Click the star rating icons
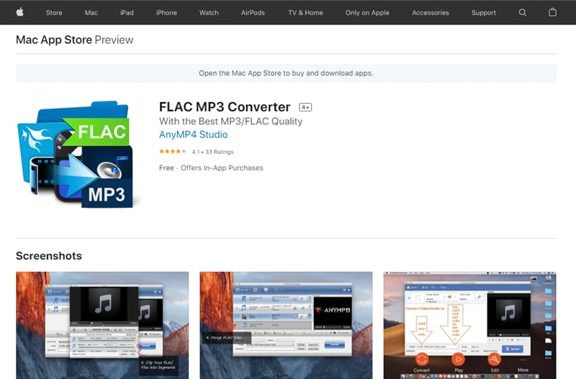 coord(173,152)
